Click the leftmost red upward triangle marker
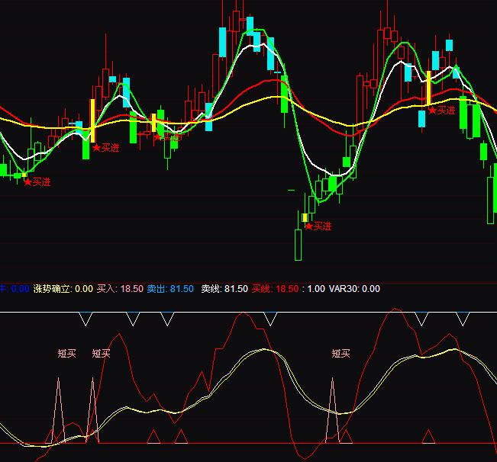This screenshot has height=462, width=497. point(153,436)
